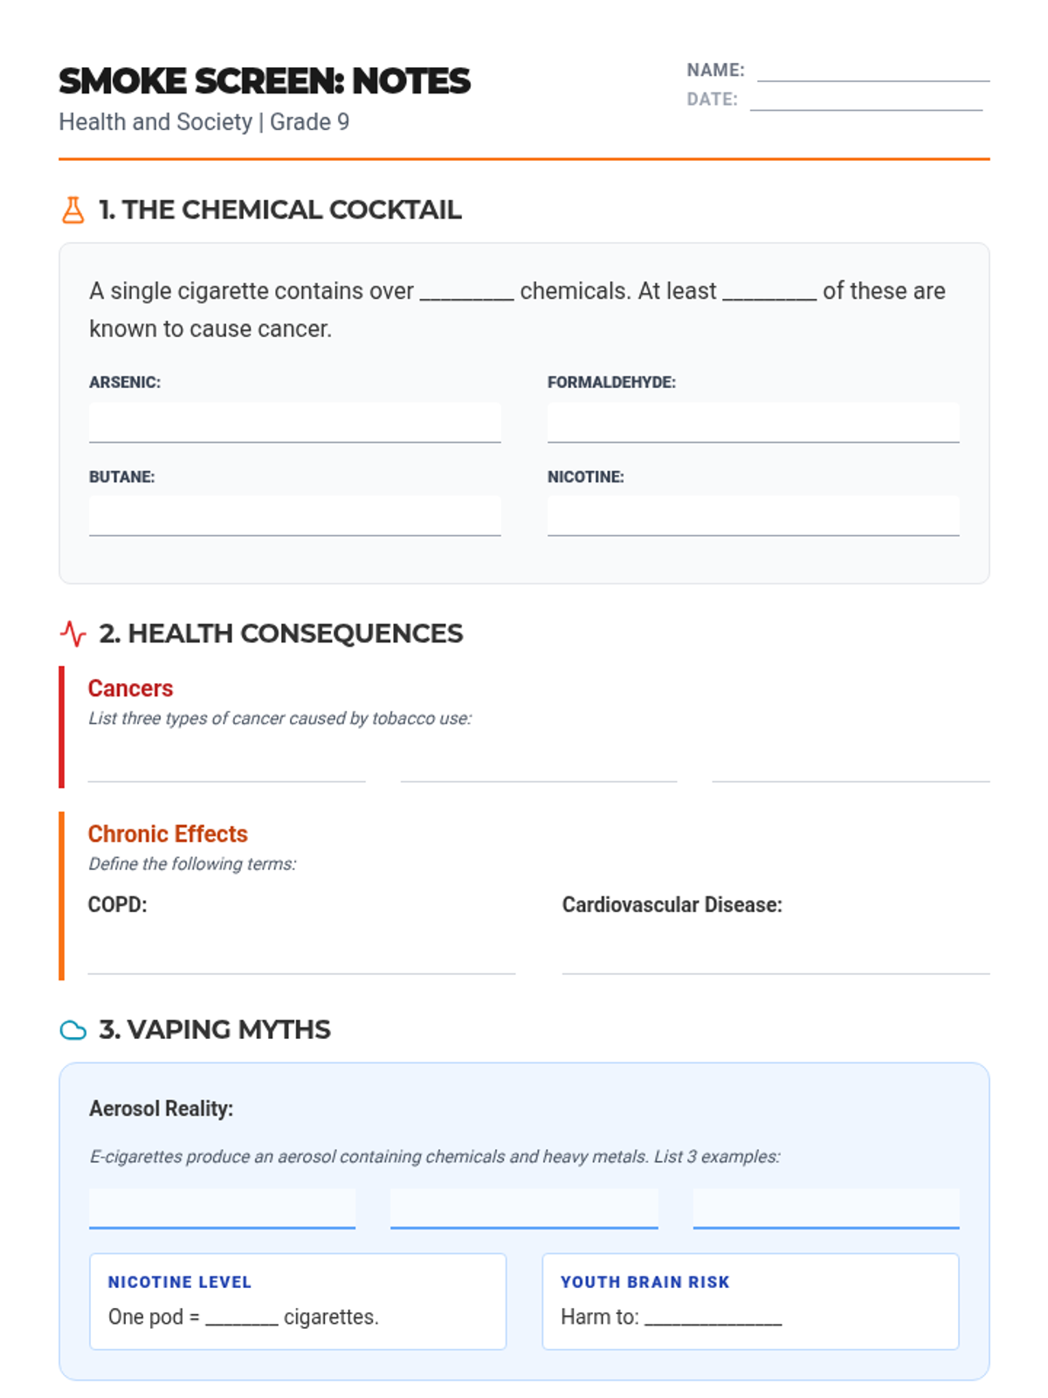The width and height of the screenshot is (1048, 1398).
Task: Click the second aerosol example field
Action: (524, 1208)
